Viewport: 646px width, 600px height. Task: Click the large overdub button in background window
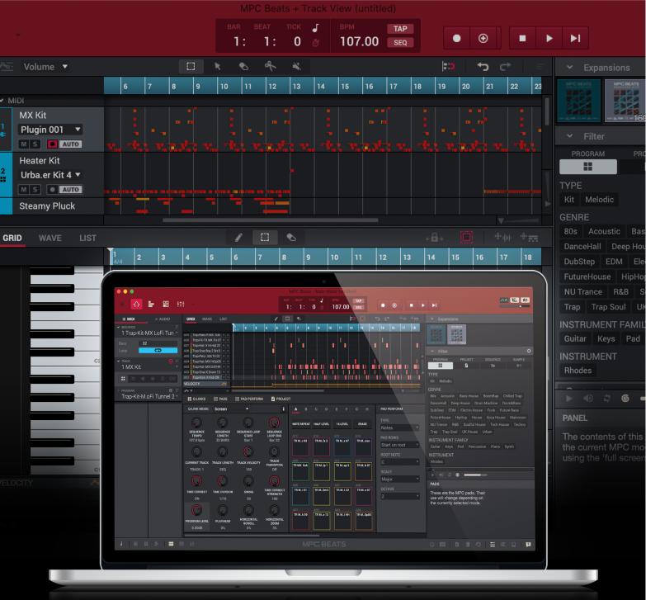click(483, 38)
